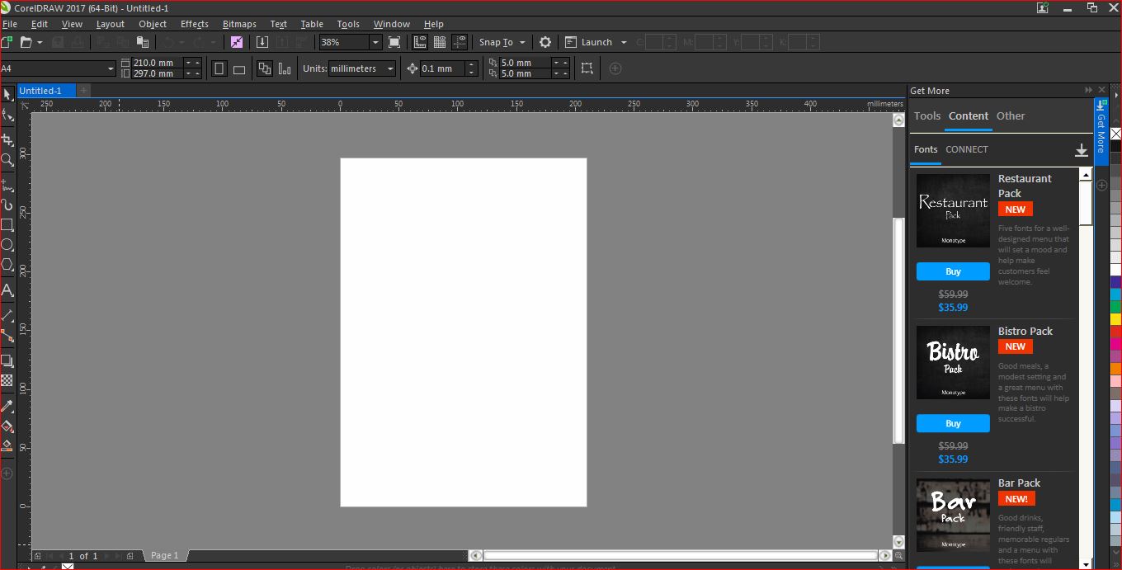Switch page orientation to Landscape
The image size is (1122, 570).
pyautogui.click(x=239, y=68)
